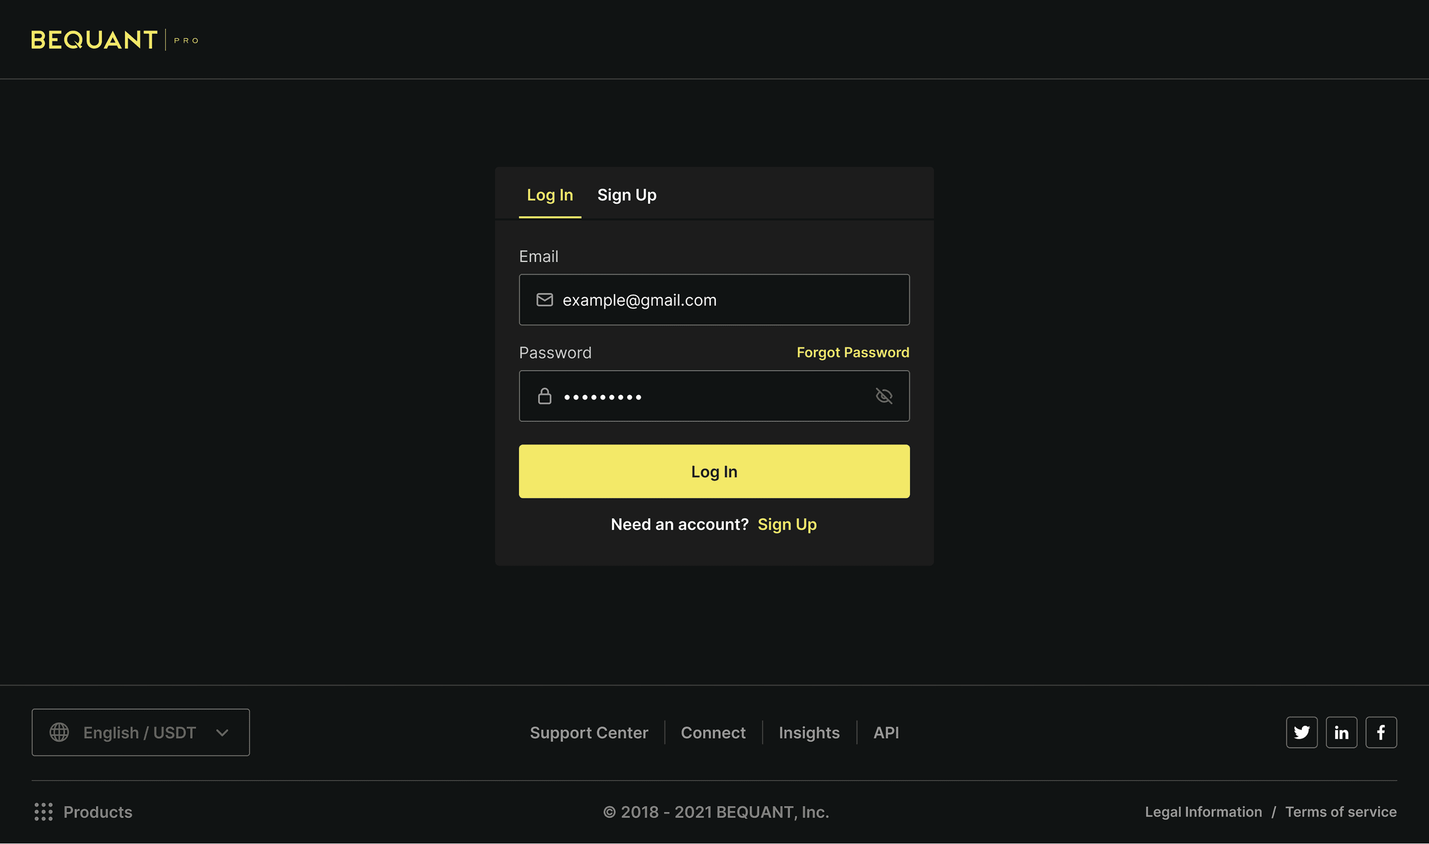Click the Forgot Password link
The height and width of the screenshot is (844, 1429).
(852, 353)
